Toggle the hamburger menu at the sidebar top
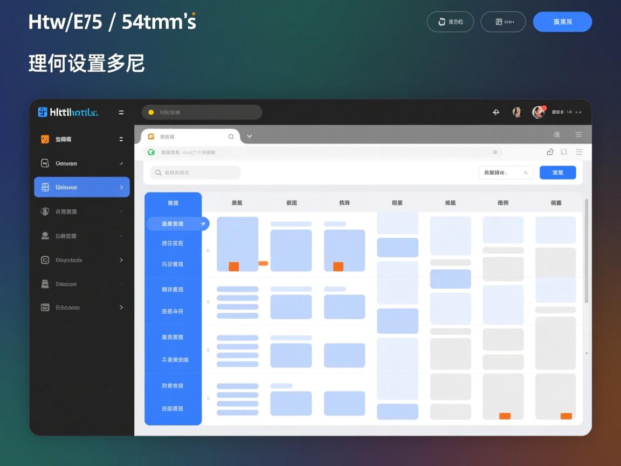This screenshot has height=466, width=621. point(121,112)
